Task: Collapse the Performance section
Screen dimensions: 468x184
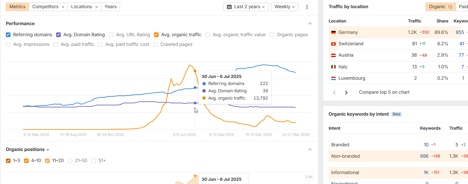Action: [310, 24]
